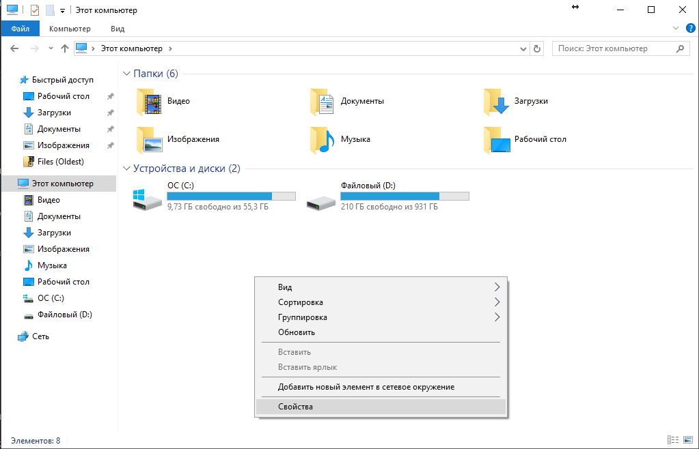This screenshot has height=449, width=699.
Task: Select Музыка in the navigation pane
Action: click(x=45, y=265)
